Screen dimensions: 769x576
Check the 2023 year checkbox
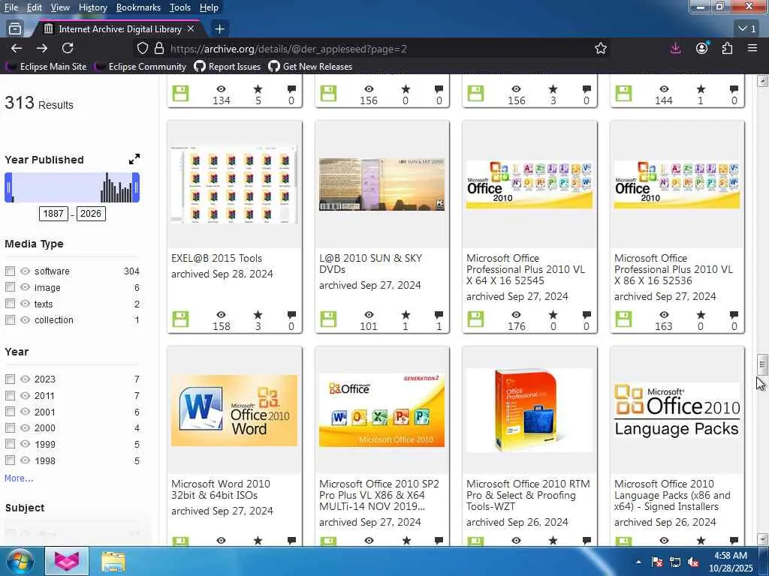pyautogui.click(x=10, y=379)
